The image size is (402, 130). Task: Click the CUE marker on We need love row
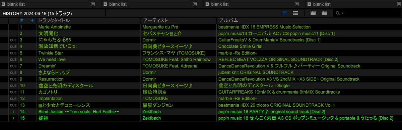[x=13, y=59]
